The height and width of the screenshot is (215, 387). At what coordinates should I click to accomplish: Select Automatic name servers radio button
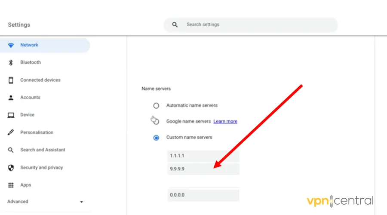pos(156,106)
